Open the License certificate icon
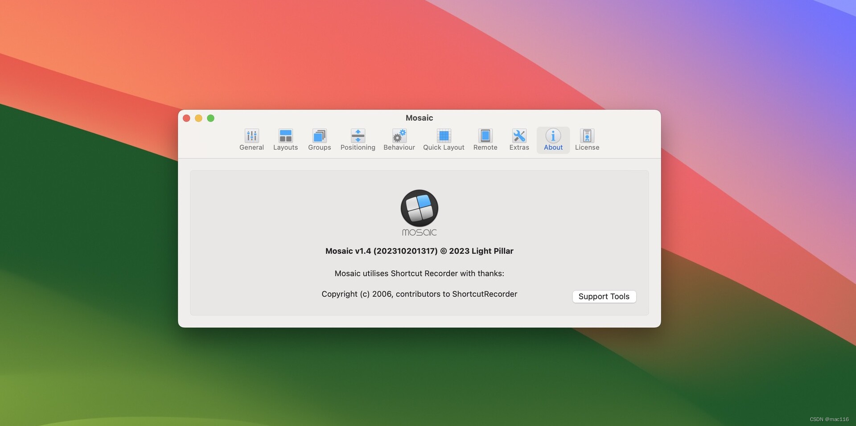 click(x=587, y=135)
